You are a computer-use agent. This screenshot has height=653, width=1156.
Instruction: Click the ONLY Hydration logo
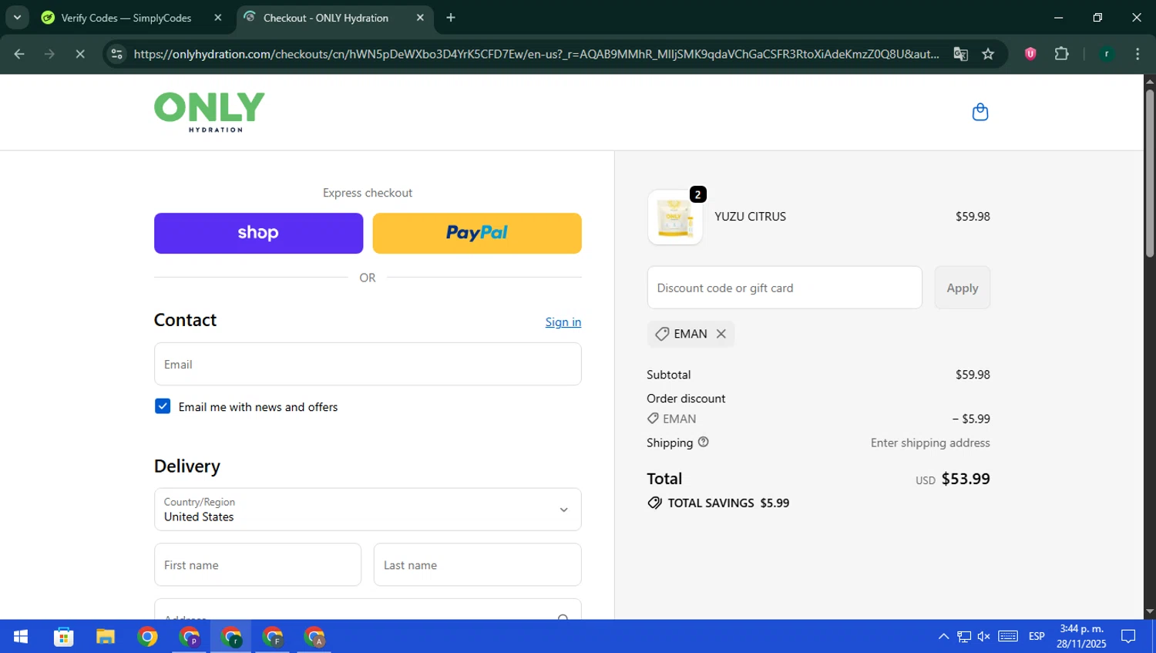coord(209,112)
